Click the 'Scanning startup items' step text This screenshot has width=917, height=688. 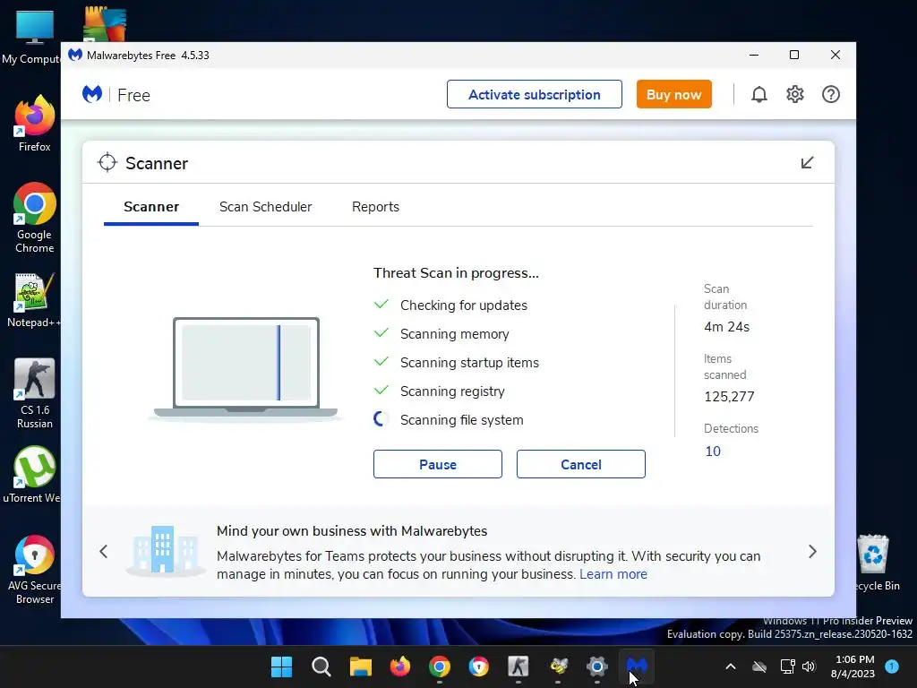point(469,363)
